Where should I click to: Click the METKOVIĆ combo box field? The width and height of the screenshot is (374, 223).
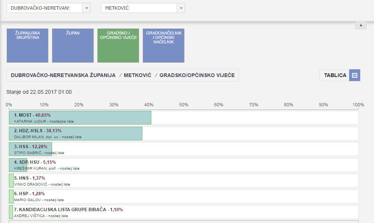[x=139, y=8]
